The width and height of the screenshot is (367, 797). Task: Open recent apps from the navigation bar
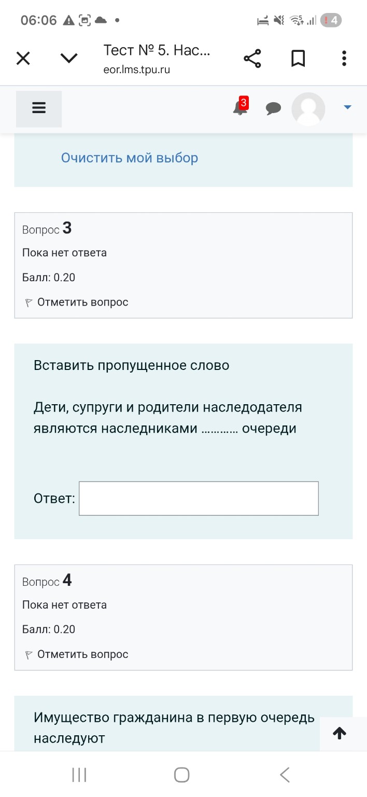pos(78,774)
